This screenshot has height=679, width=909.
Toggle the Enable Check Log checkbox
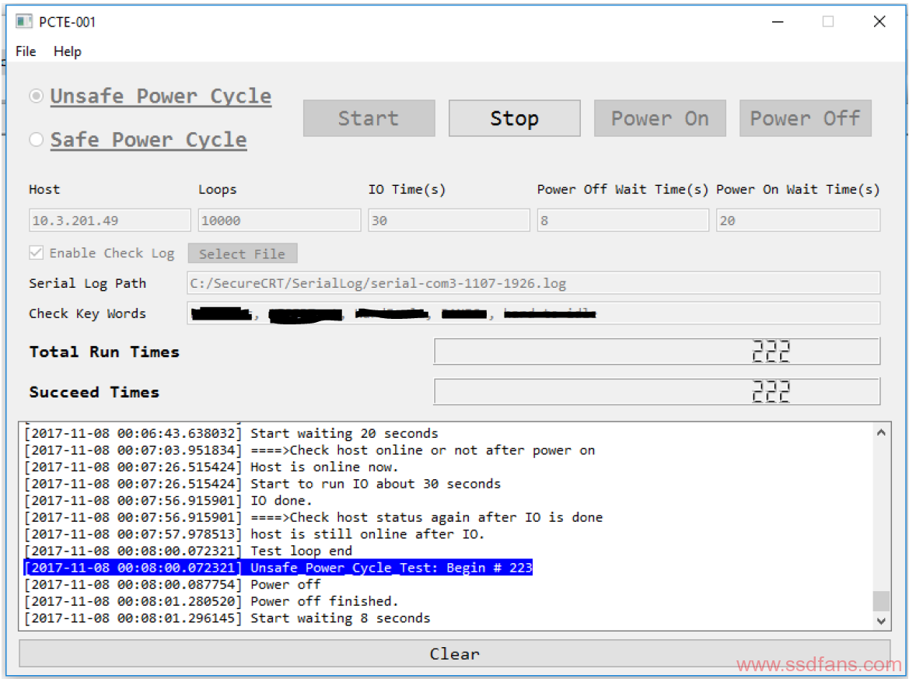[36, 253]
